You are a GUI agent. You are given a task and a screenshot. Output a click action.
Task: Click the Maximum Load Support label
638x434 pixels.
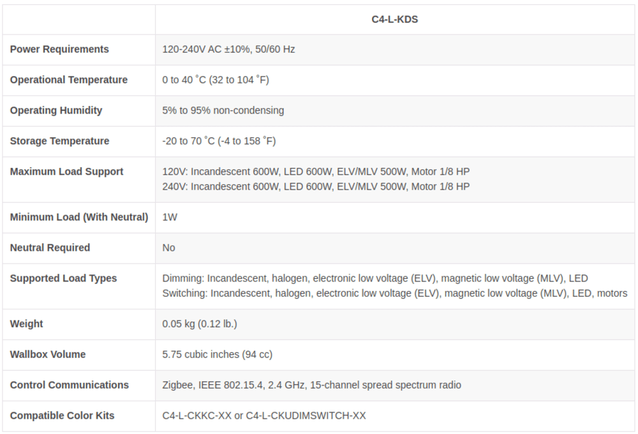[x=67, y=172]
